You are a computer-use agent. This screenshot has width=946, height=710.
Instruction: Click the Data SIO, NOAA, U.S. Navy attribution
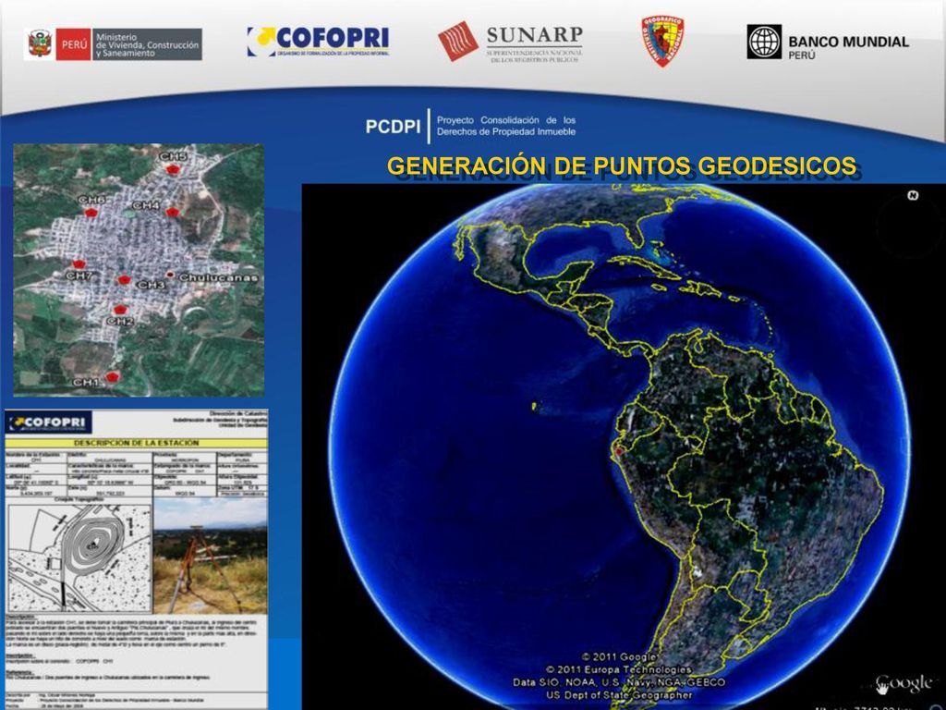pyautogui.click(x=619, y=682)
